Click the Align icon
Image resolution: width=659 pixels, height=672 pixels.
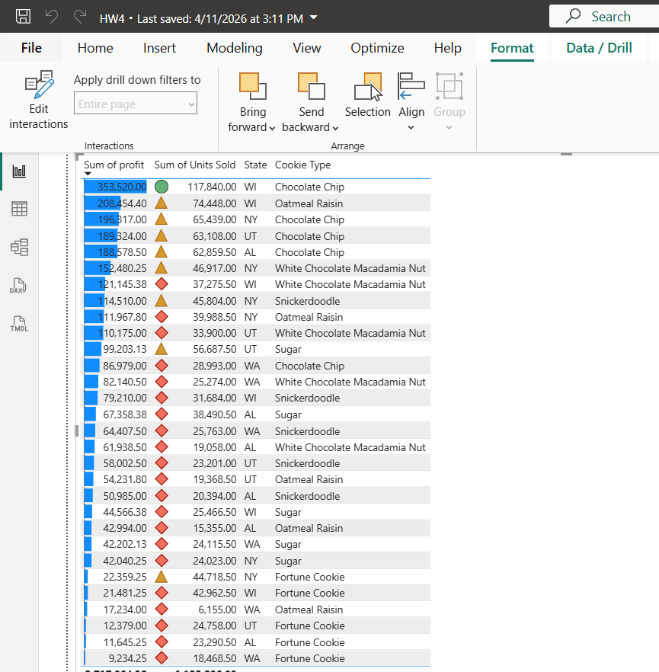pyautogui.click(x=411, y=85)
